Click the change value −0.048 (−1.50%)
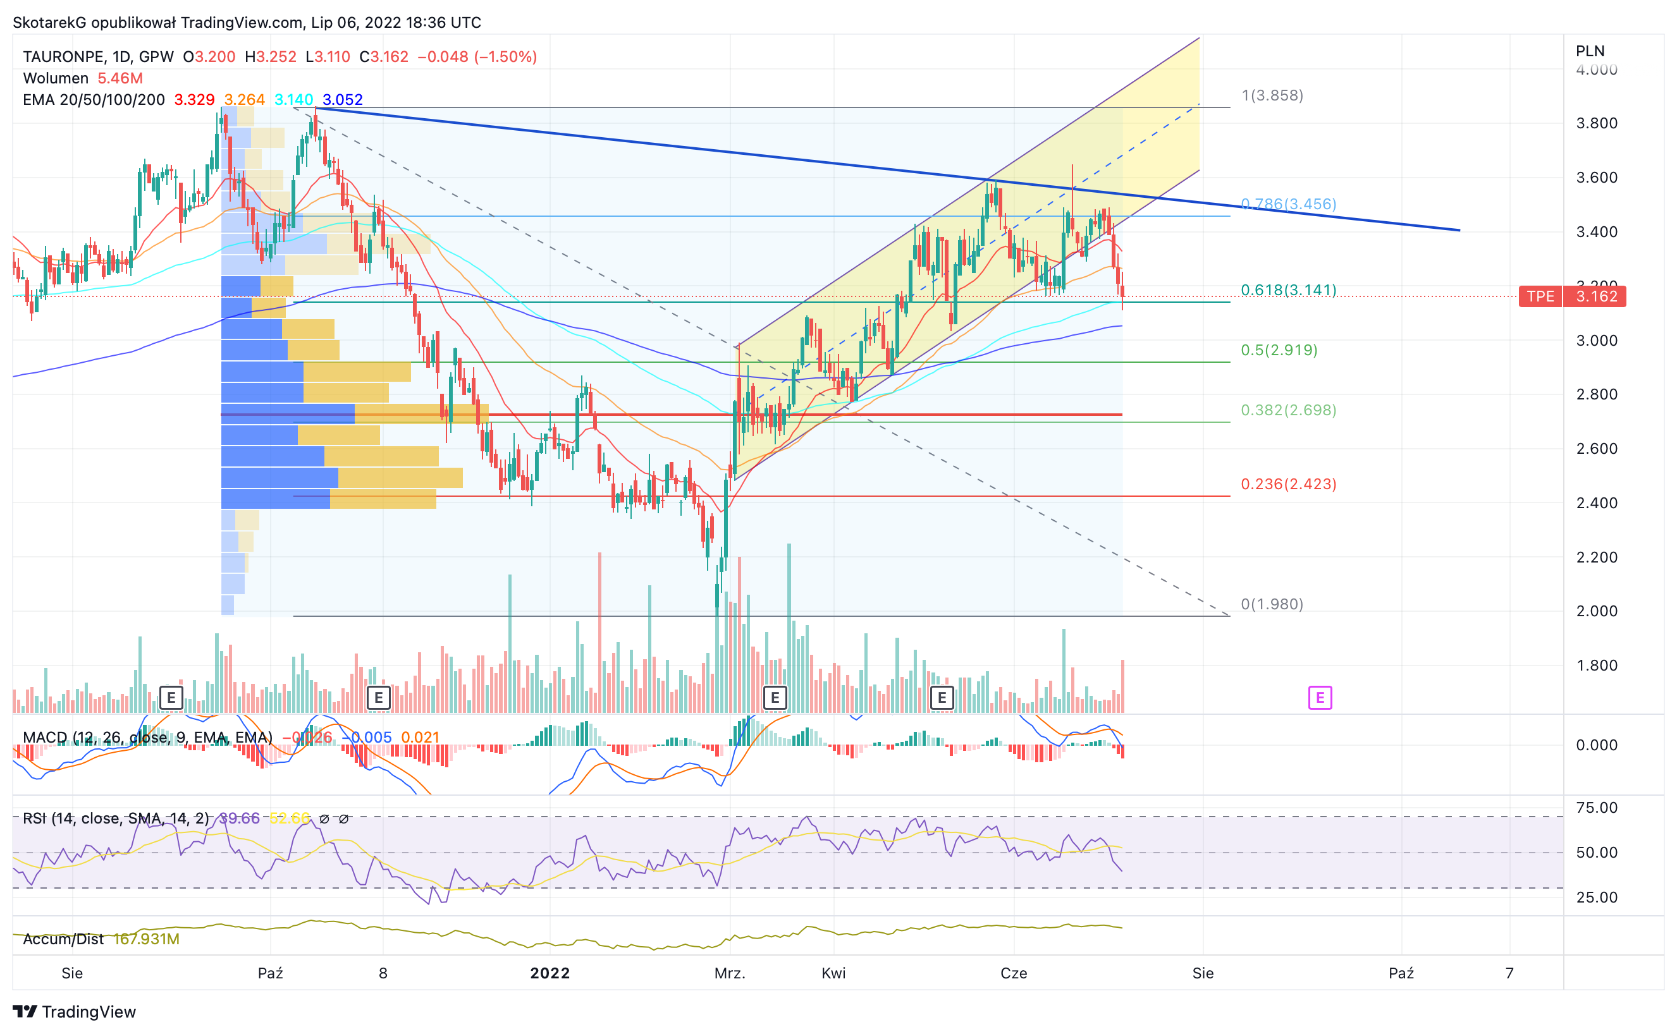Screen dimensions: 1677x1034 [x=477, y=57]
